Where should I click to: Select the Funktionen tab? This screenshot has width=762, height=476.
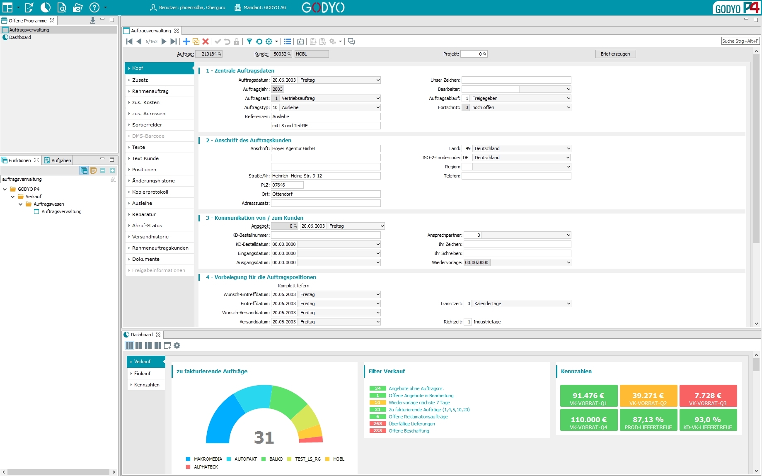tap(20, 160)
